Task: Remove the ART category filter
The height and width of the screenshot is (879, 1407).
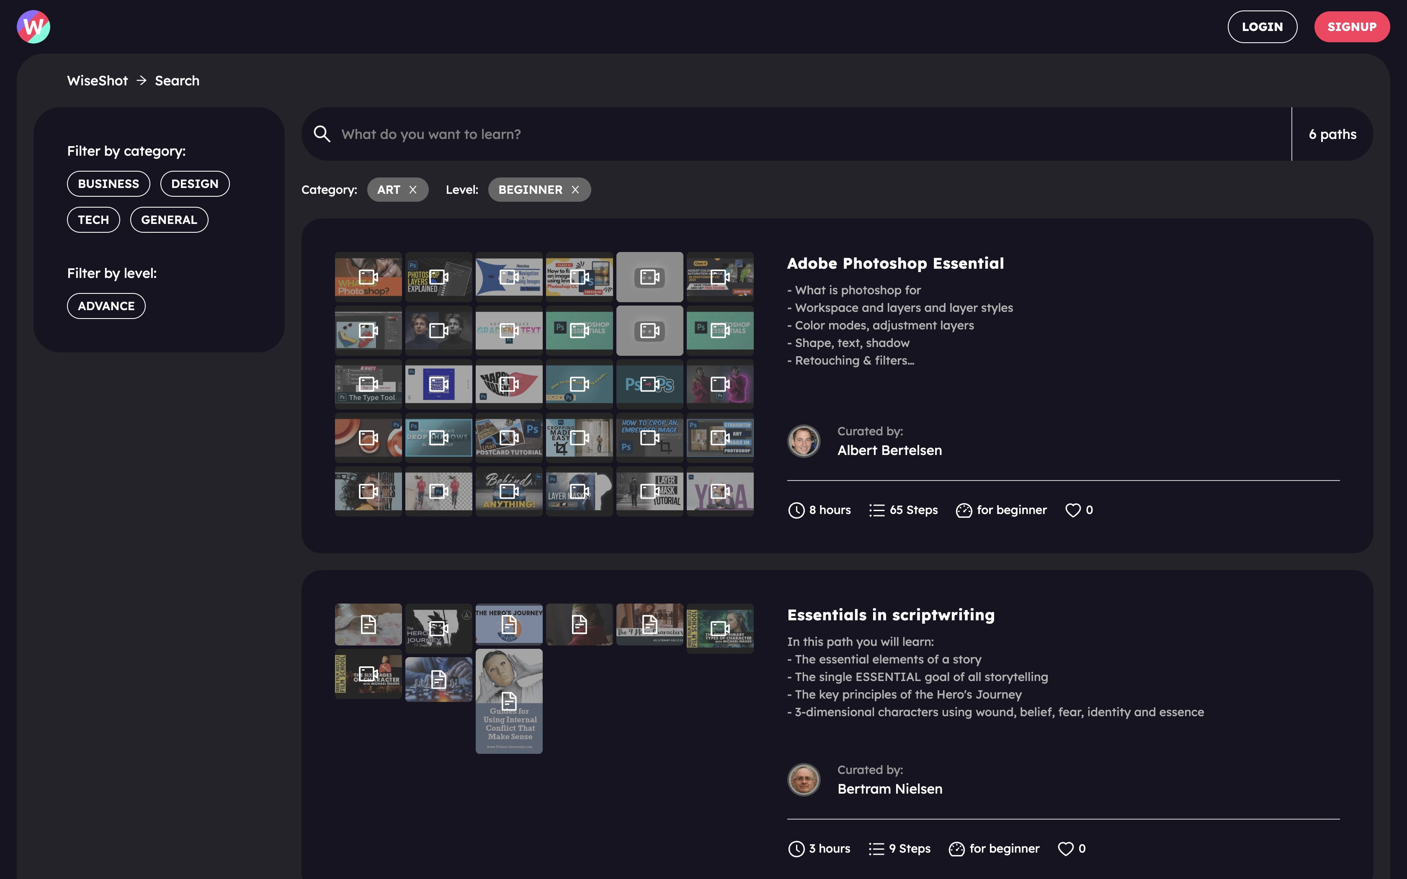Action: 413,190
